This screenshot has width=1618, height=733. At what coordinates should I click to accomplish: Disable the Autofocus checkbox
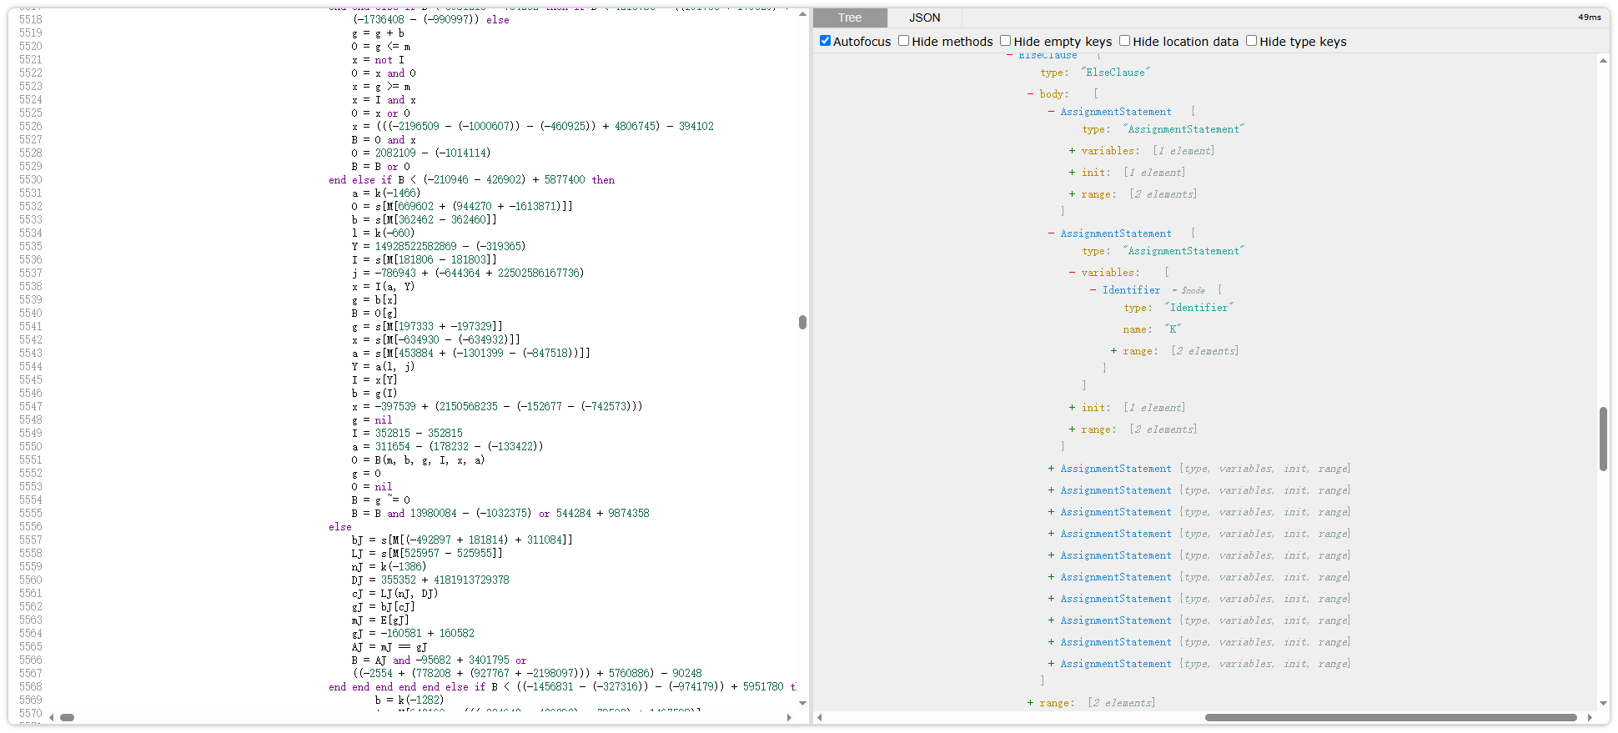(825, 41)
